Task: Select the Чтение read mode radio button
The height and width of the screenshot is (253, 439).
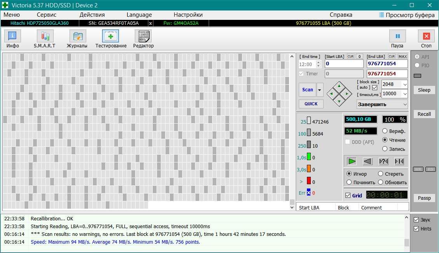Action: (385, 140)
